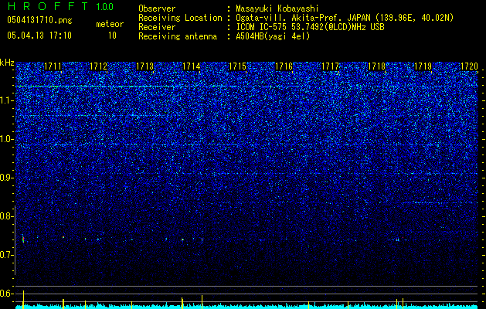Click the HROFFT program title
Screen dimensions: 486x309
[x=48, y=6]
